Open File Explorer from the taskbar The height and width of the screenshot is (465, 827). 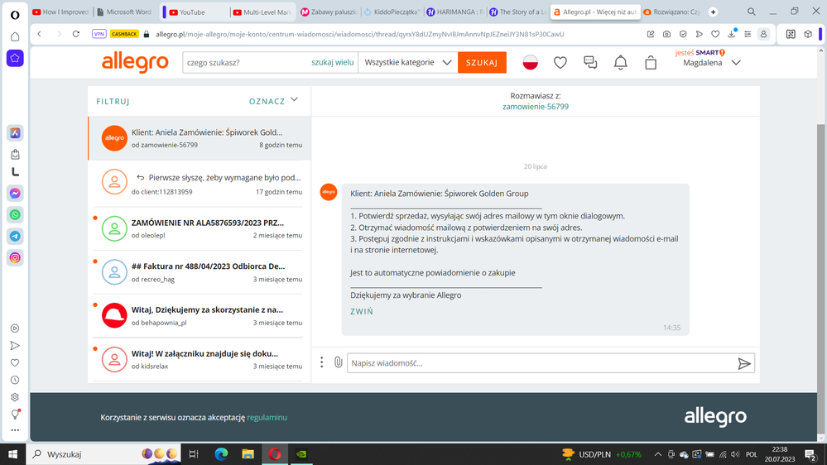coord(248,454)
